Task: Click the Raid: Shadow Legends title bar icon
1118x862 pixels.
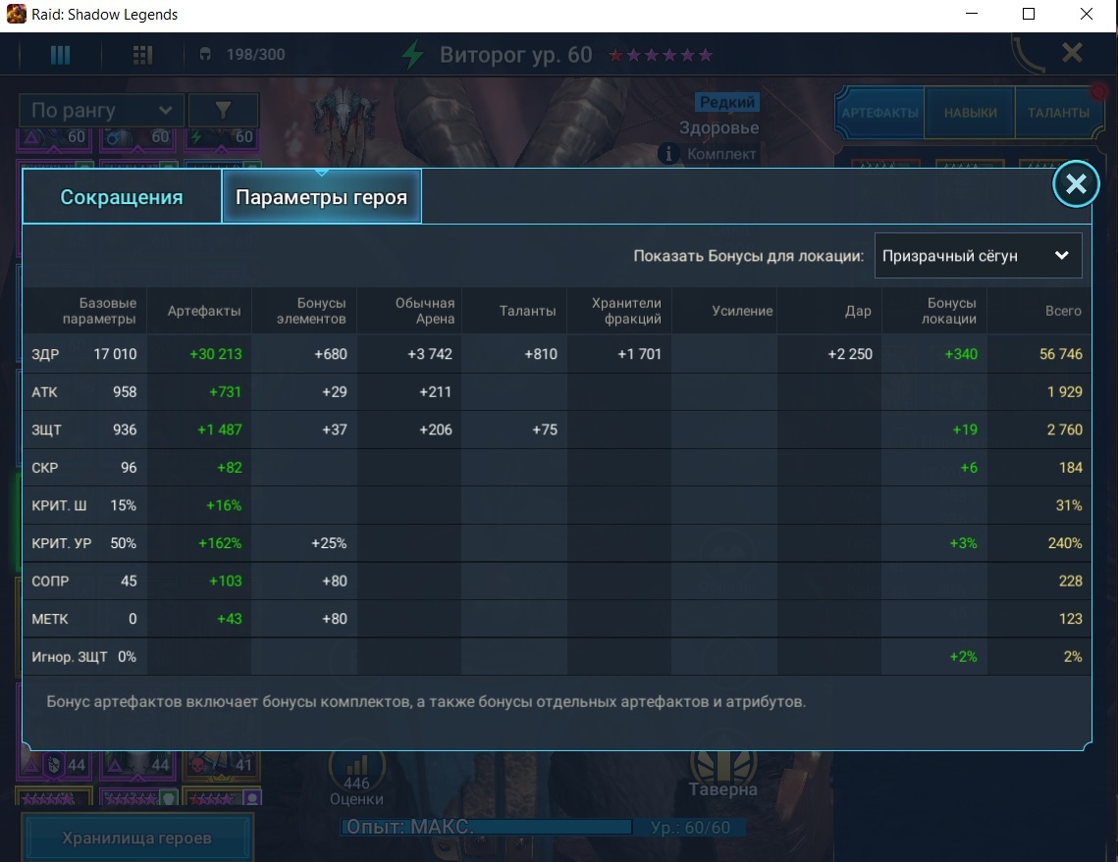Action: (17, 15)
